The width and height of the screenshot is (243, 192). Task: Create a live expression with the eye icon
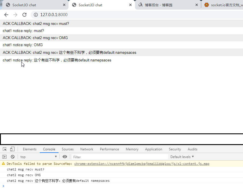point(65,157)
